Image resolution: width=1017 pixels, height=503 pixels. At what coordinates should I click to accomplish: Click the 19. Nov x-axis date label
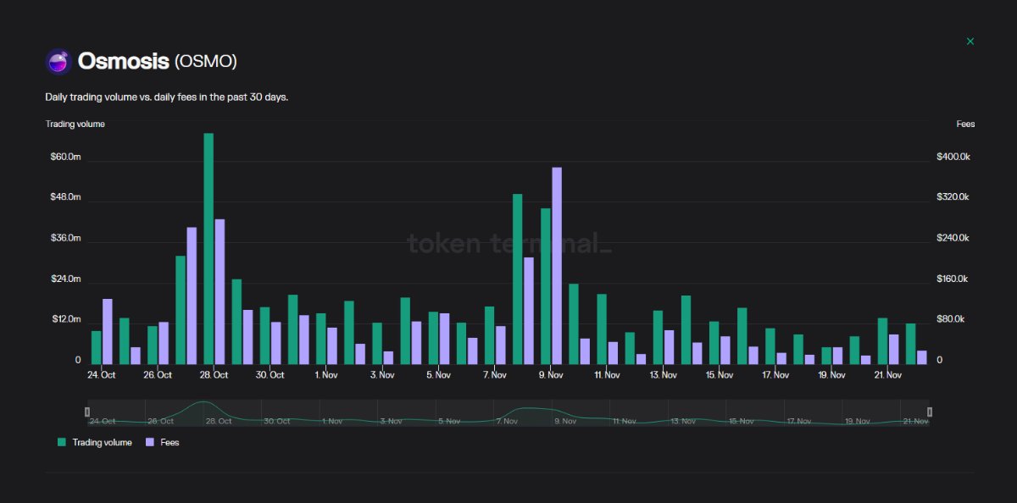point(831,374)
